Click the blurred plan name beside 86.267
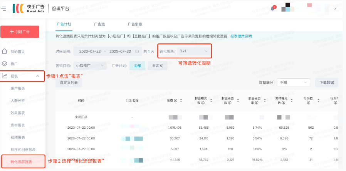 pos(132,139)
